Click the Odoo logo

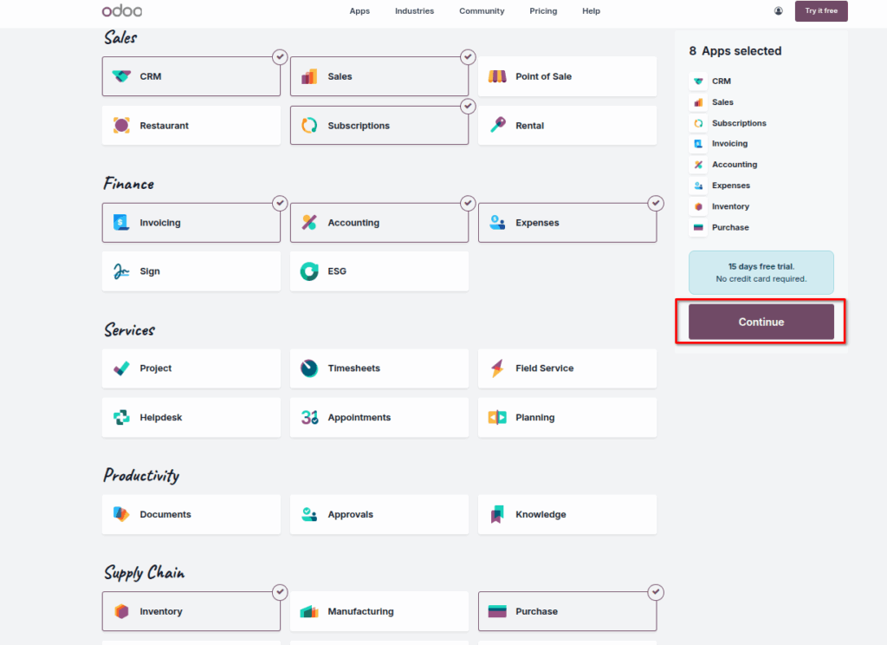pos(122,10)
